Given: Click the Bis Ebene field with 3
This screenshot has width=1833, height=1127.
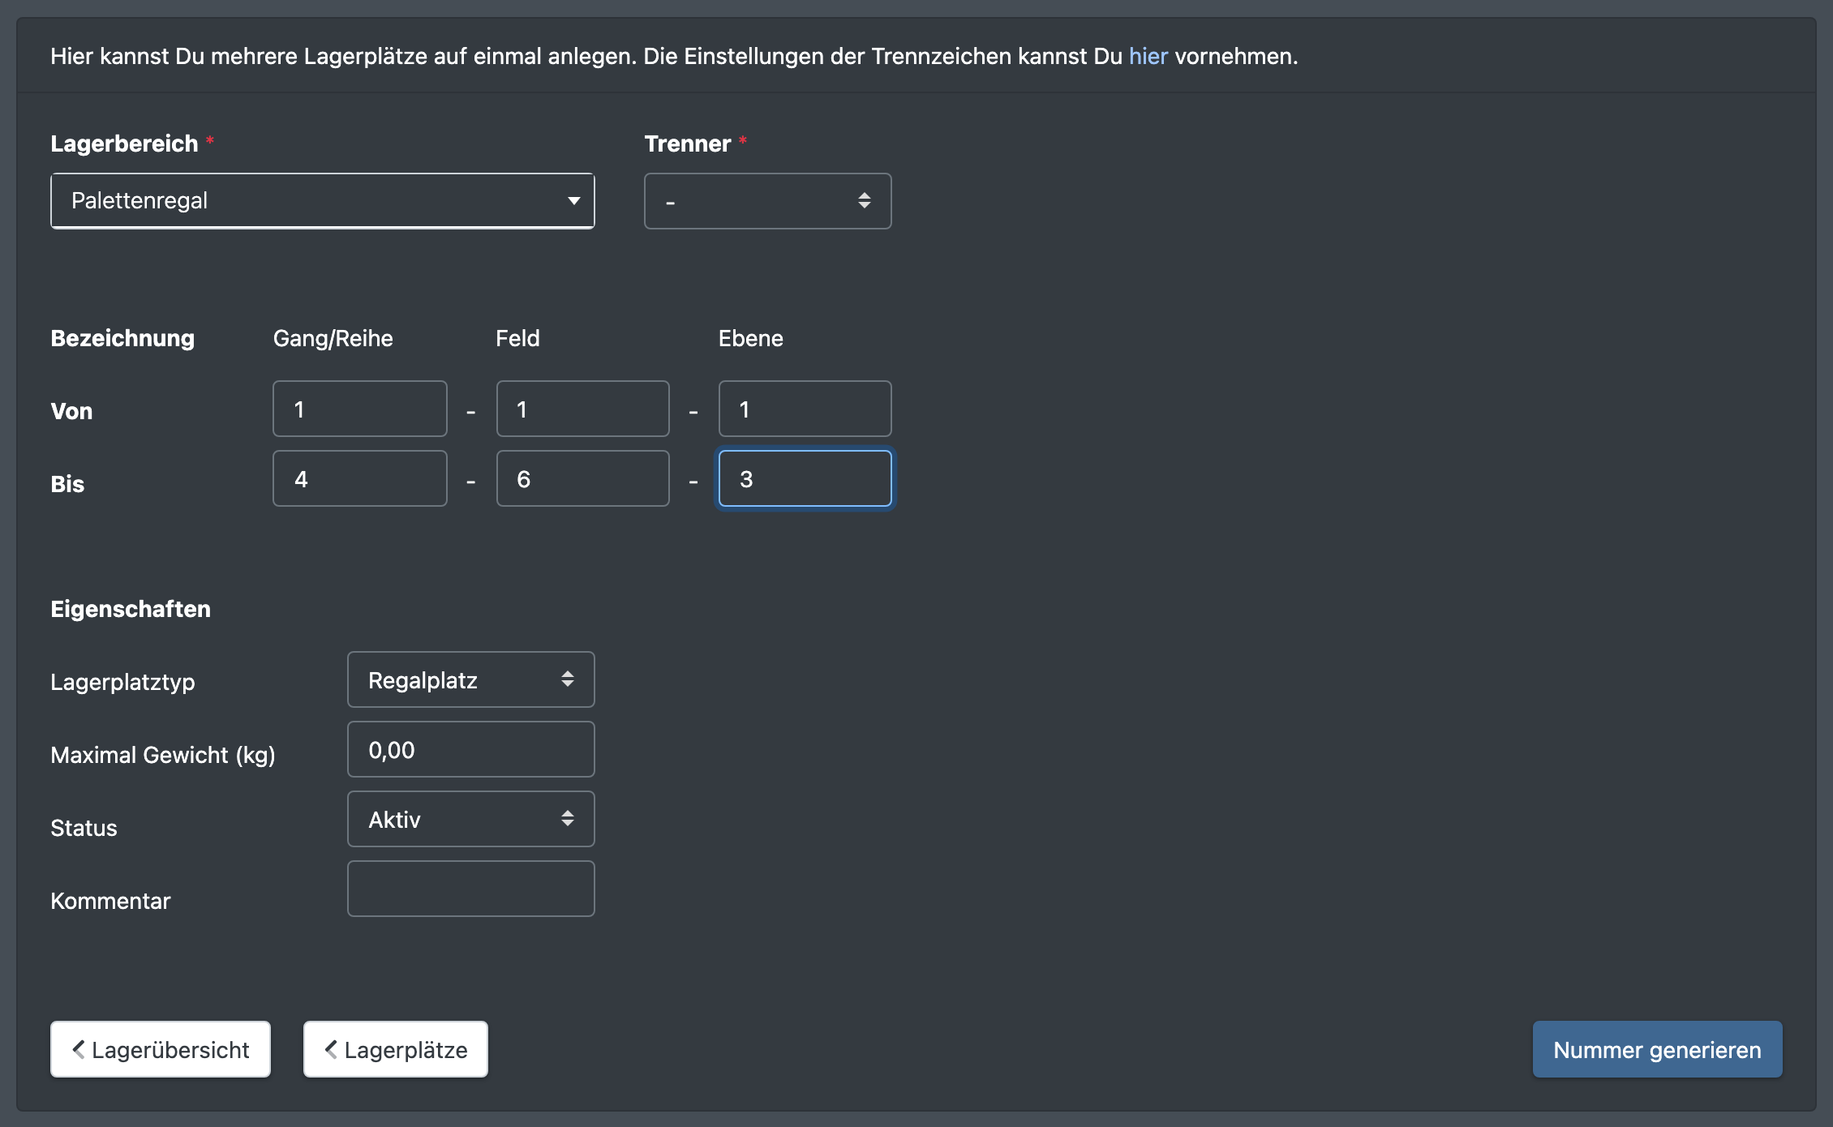Looking at the screenshot, I should [805, 478].
